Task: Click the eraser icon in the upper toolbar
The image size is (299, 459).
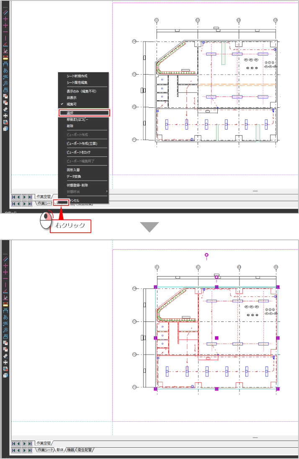Action: (6, 109)
